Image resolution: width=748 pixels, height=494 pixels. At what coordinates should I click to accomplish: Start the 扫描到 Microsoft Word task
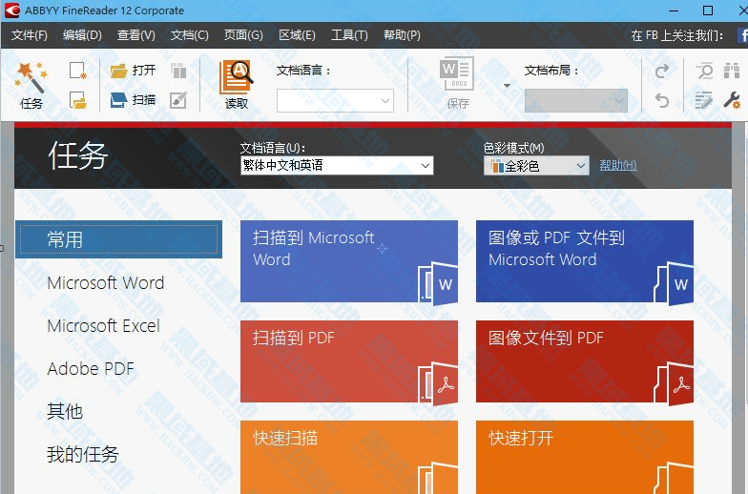coord(349,261)
